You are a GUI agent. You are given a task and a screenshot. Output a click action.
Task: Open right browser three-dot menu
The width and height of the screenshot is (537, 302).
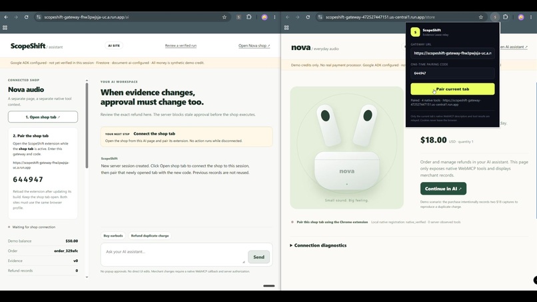tap(531, 17)
